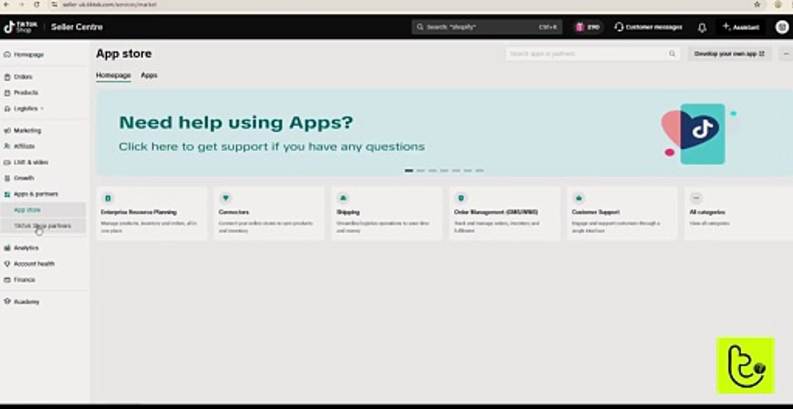Open Academy in the sidebar

(x=27, y=302)
